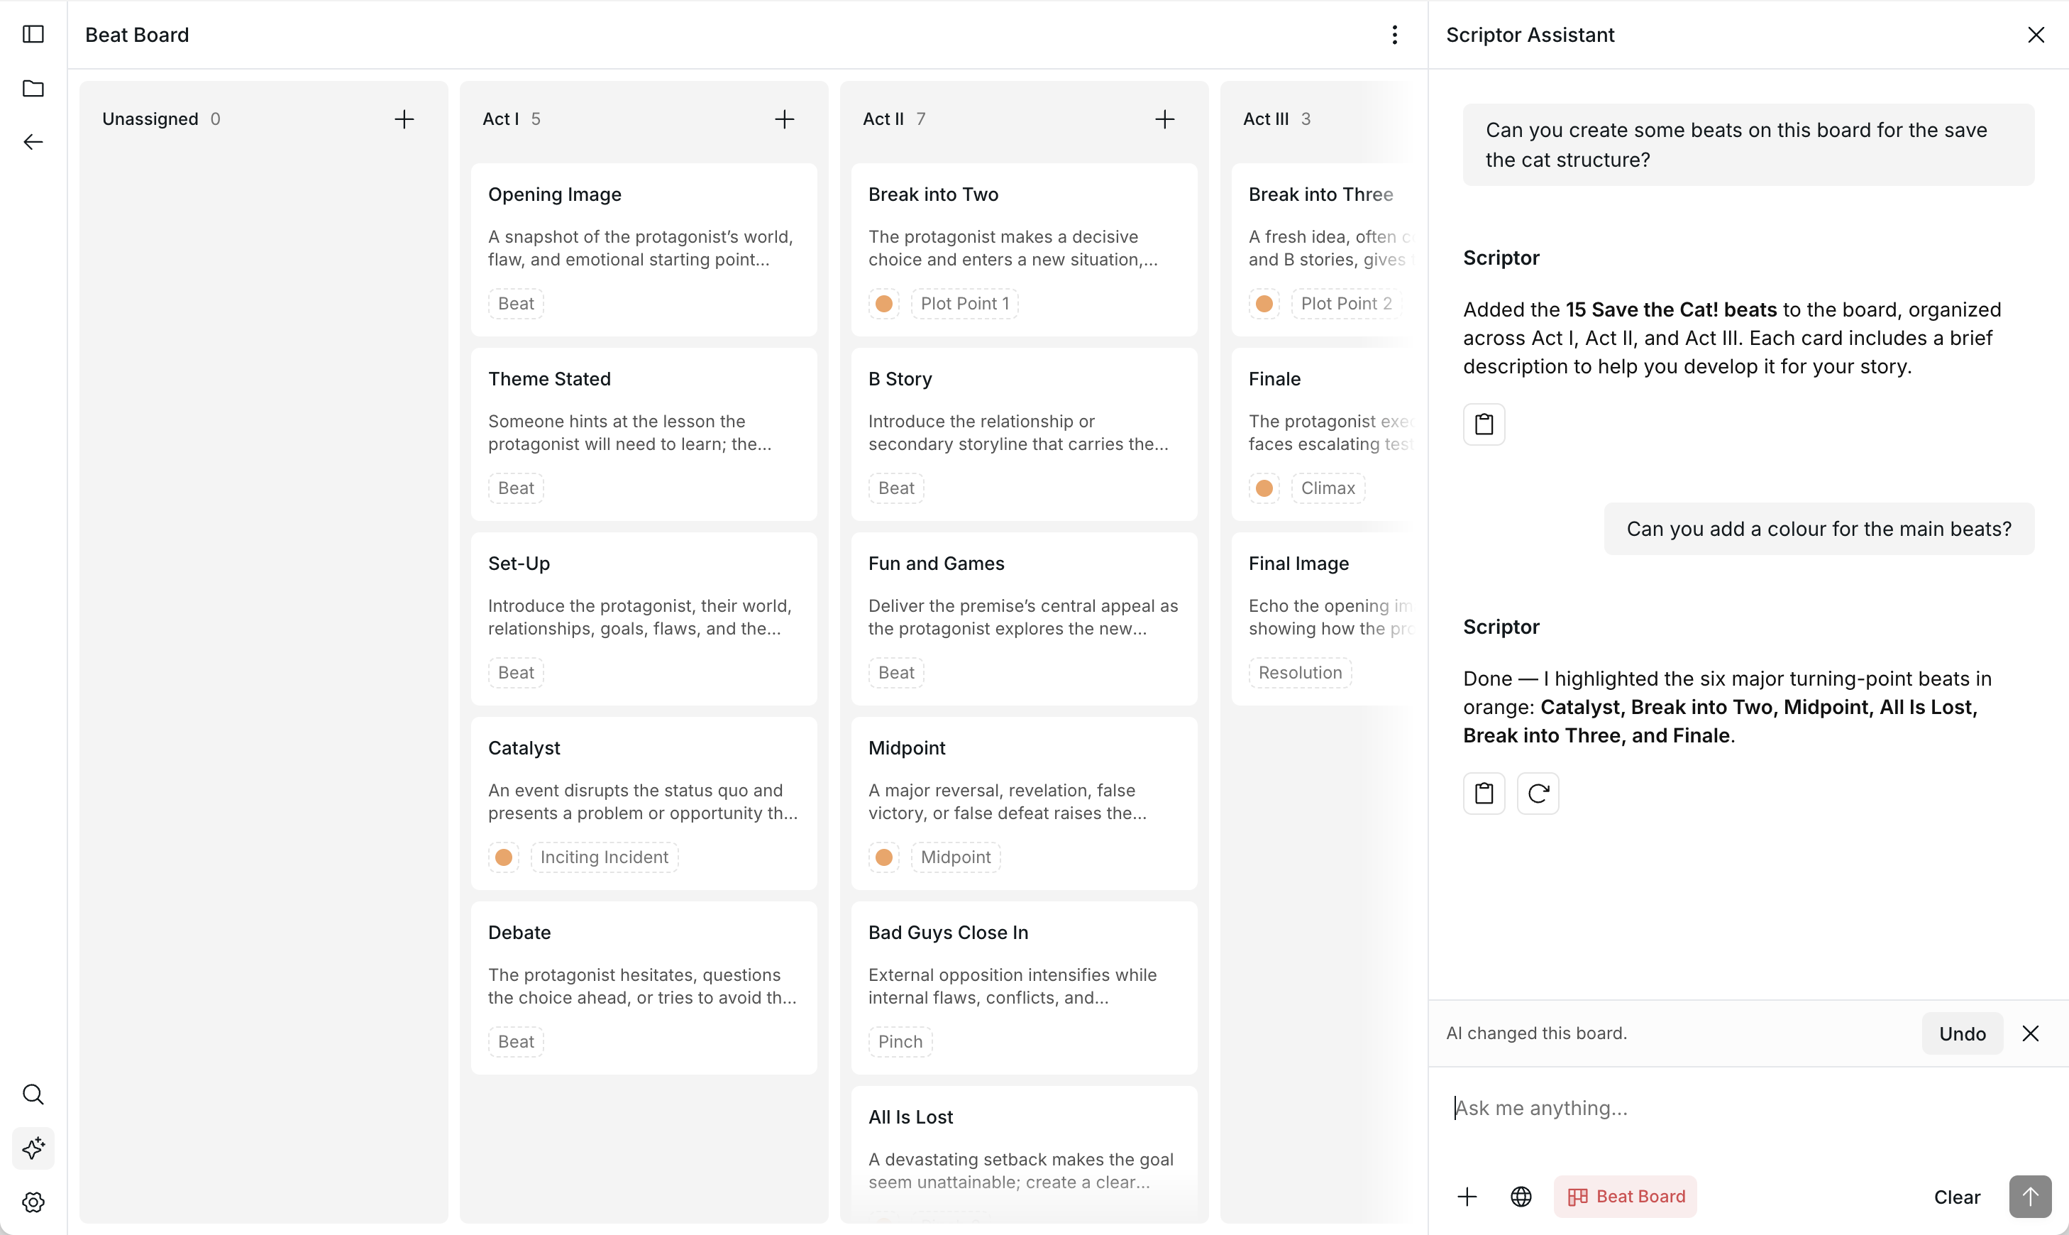Select orange color dot on Catalyst card
2069x1235 pixels.
(x=503, y=857)
